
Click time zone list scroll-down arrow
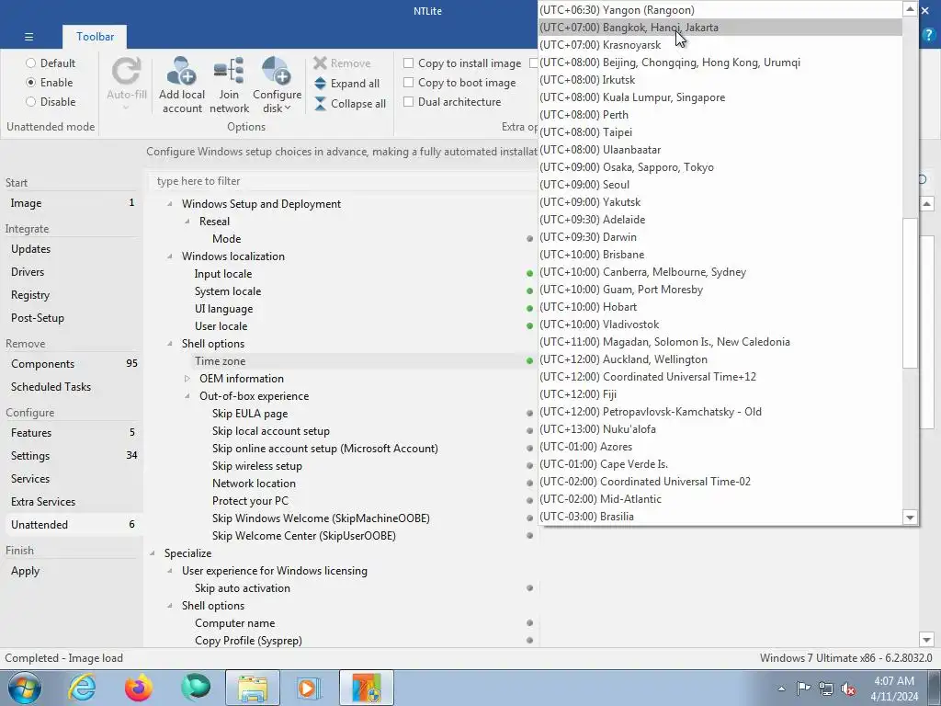910,517
